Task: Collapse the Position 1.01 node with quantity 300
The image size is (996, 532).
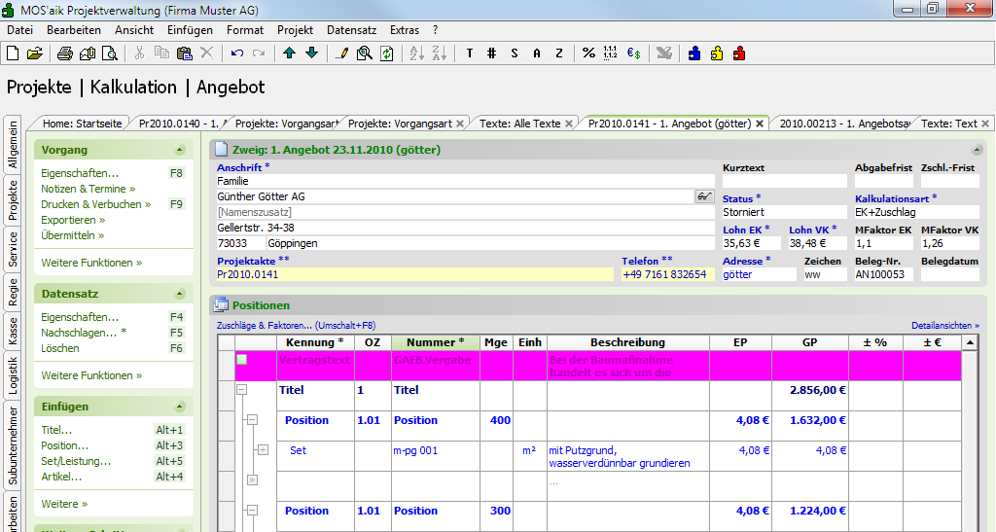Action: tap(252, 510)
